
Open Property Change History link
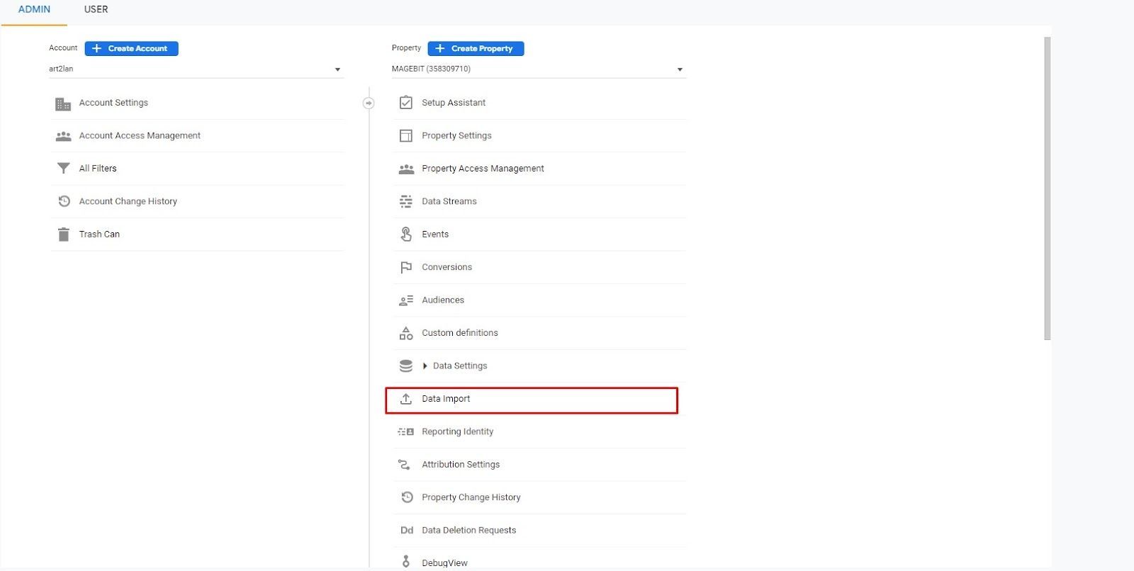click(x=471, y=497)
